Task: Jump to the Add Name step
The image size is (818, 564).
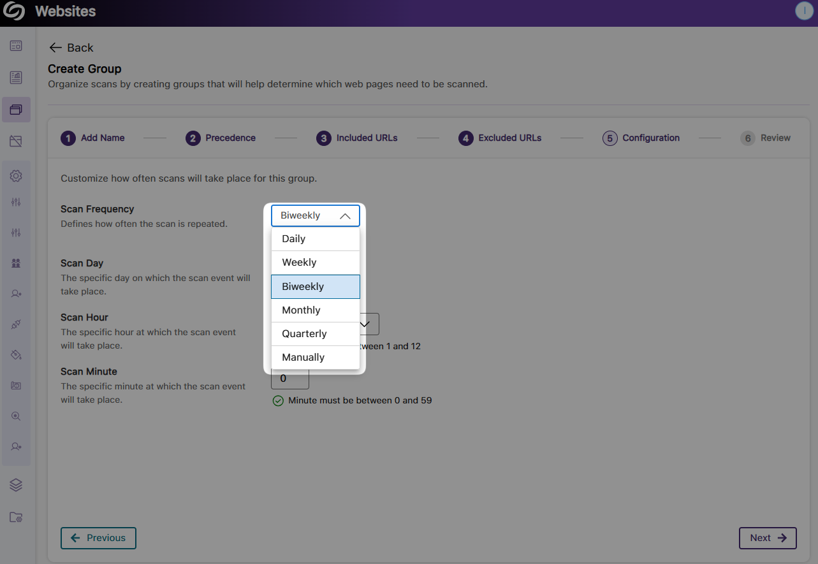Action: (92, 138)
